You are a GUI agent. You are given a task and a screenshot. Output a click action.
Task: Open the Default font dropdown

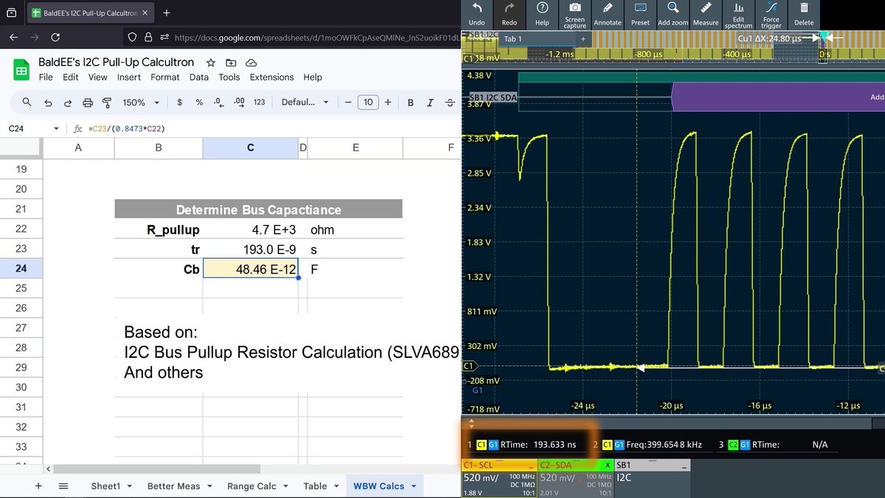pos(305,103)
